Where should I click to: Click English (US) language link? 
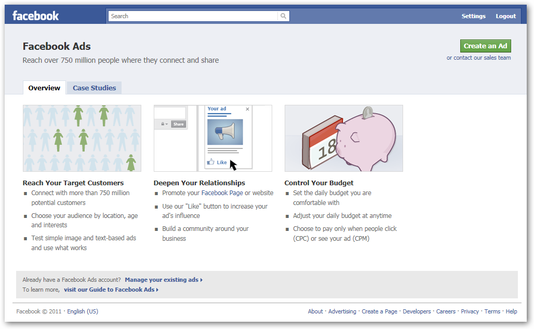[x=83, y=311]
